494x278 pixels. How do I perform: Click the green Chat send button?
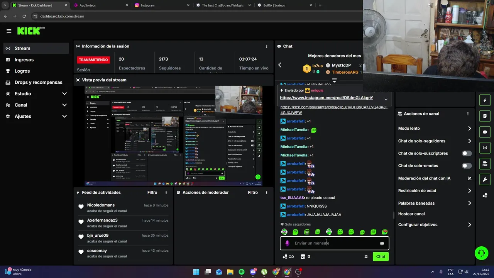tap(381, 256)
